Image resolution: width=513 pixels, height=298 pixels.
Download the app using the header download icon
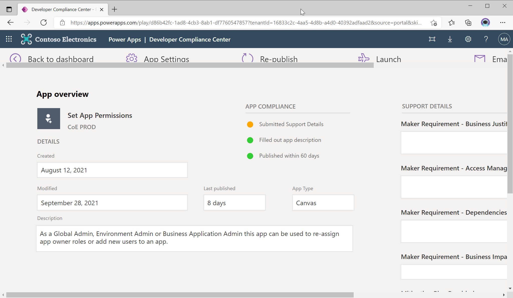pos(450,39)
